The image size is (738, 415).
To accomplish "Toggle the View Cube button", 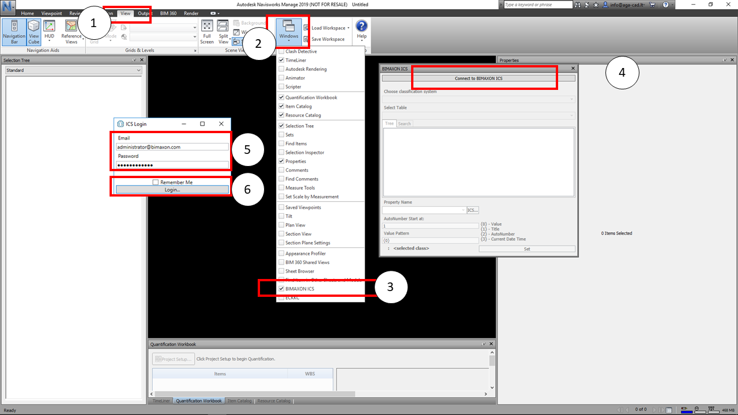I will [x=34, y=32].
